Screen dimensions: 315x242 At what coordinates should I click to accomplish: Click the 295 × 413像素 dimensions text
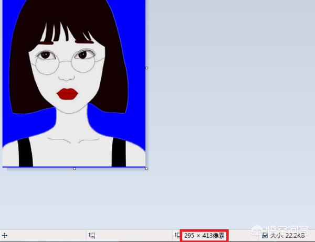point(205,236)
